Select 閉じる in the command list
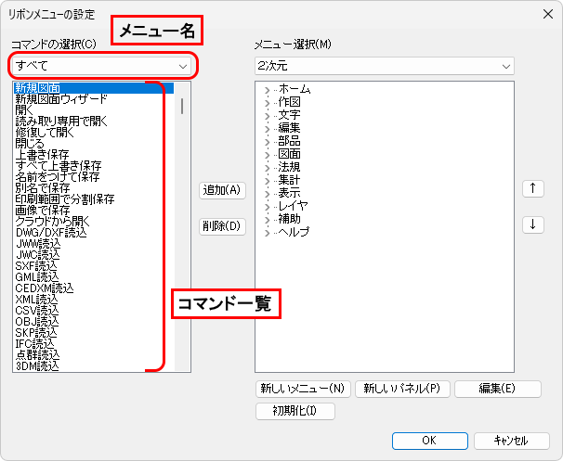This screenshot has width=563, height=461. click(x=93, y=144)
